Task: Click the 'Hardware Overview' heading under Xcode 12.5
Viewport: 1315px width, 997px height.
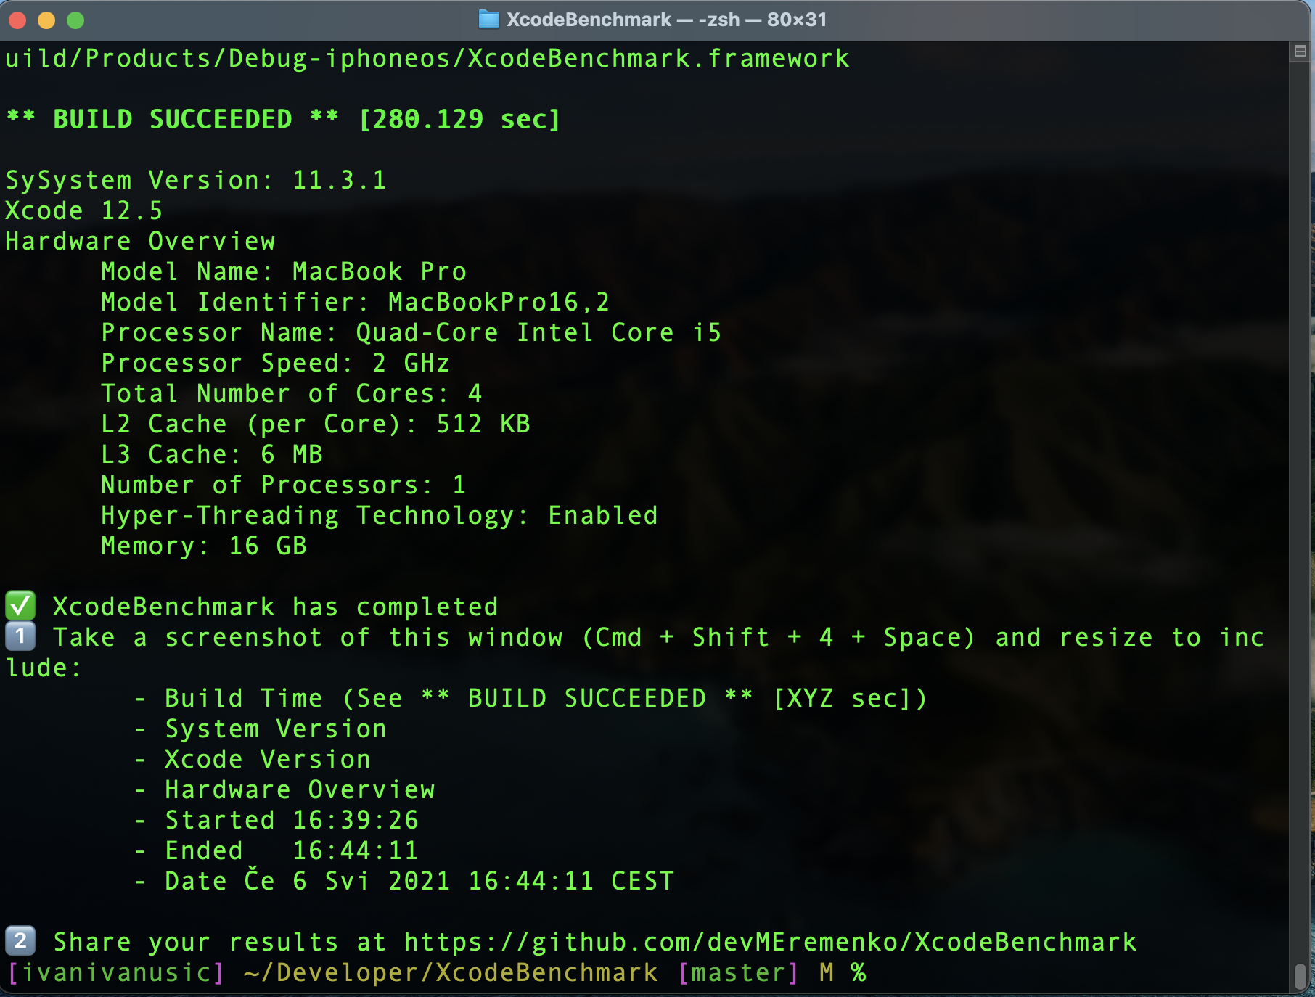Action: [141, 241]
